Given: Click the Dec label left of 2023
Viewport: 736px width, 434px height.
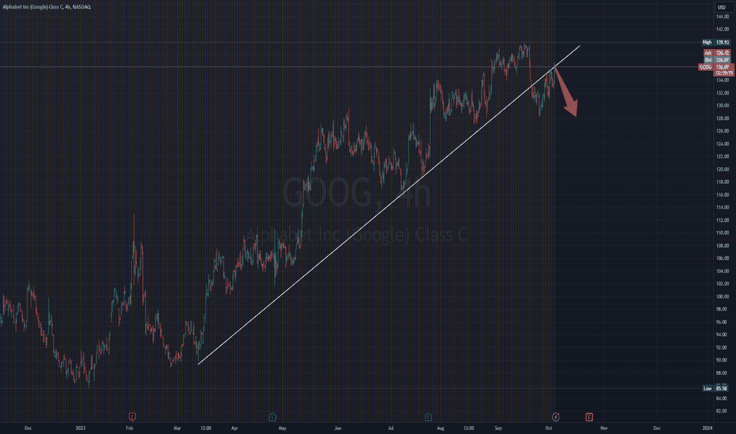Looking at the screenshot, I should coord(28,428).
